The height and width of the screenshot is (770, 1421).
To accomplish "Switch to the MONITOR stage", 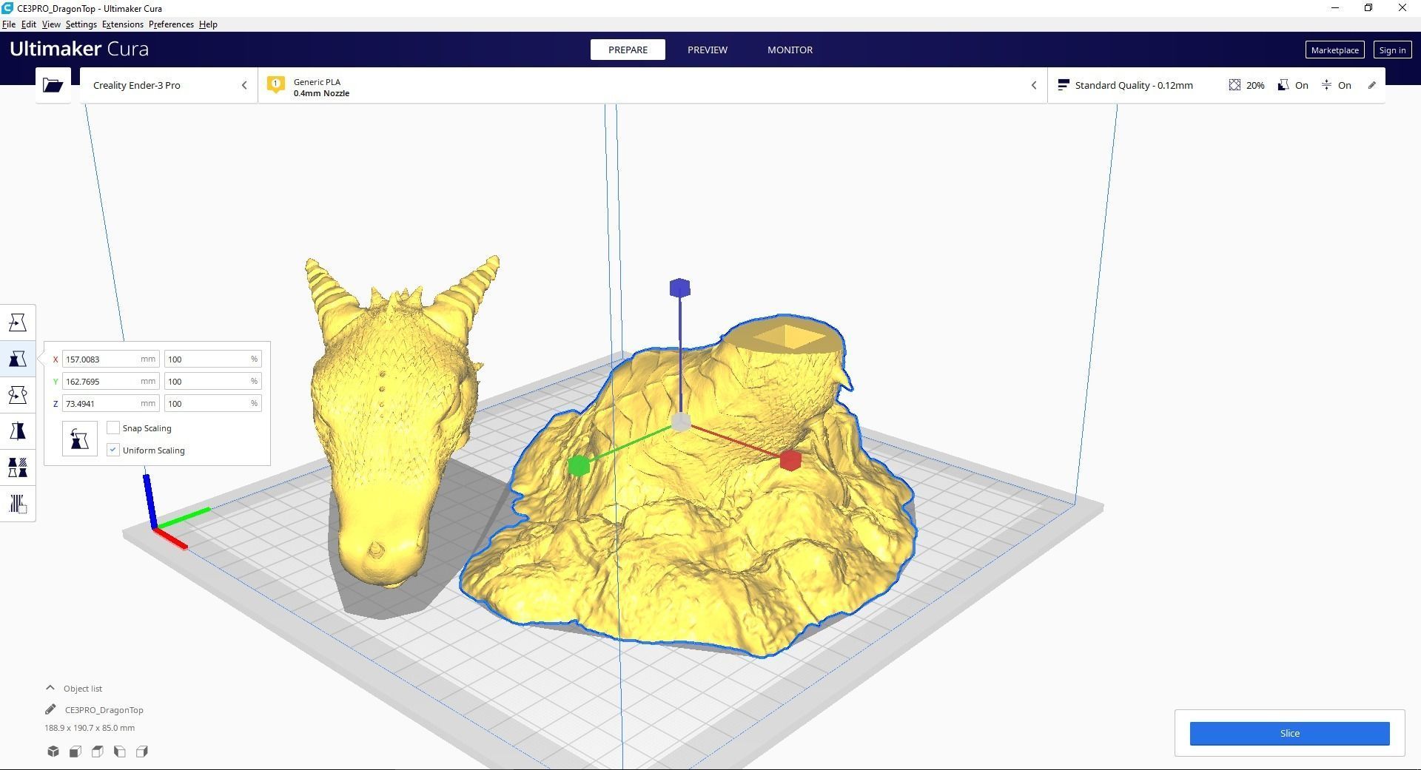I will 790,50.
